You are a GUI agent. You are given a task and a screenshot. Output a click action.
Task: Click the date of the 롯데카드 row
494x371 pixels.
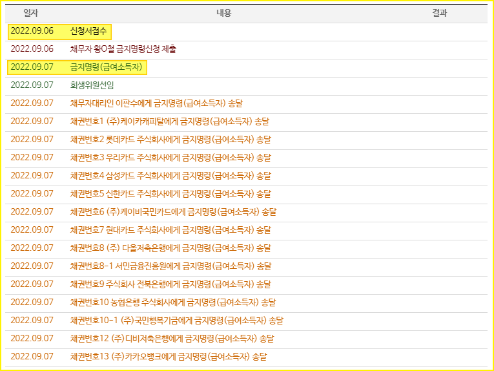click(x=32, y=140)
